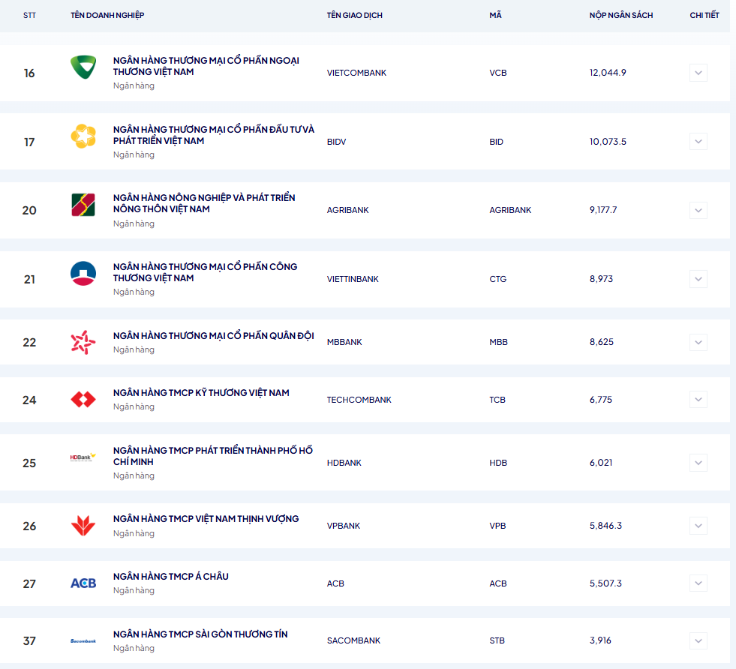The height and width of the screenshot is (669, 736).
Task: Click the ACB blue logo
Action: click(x=83, y=583)
